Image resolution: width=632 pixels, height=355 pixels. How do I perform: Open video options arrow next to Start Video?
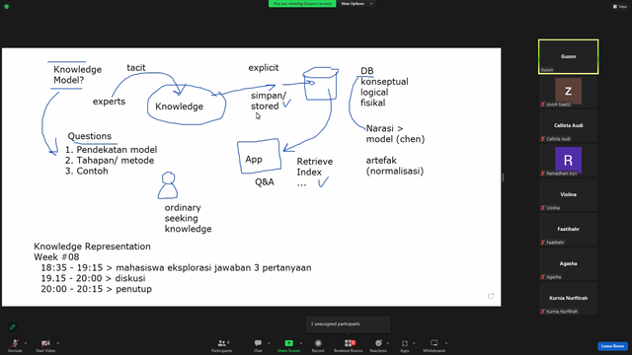coord(57,343)
